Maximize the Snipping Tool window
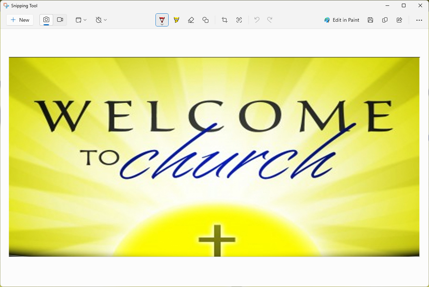This screenshot has height=287, width=429. [x=404, y=5]
